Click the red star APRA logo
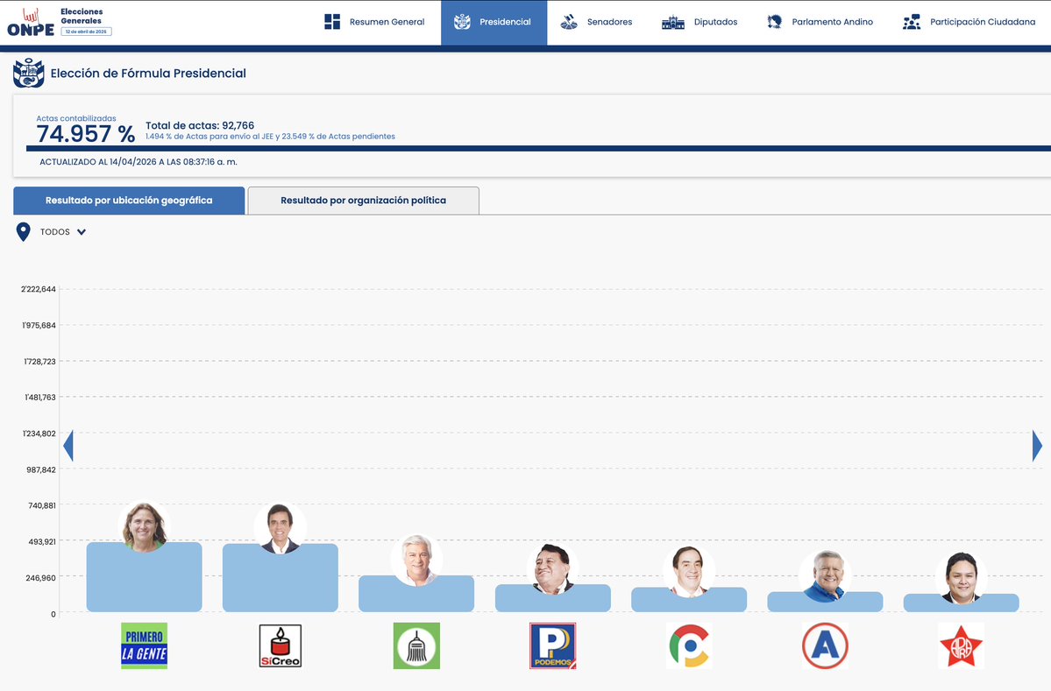This screenshot has width=1051, height=691. (x=962, y=645)
